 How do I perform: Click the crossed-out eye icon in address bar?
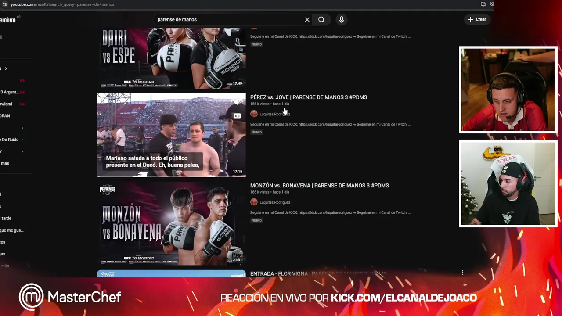pyautogui.click(x=492, y=4)
